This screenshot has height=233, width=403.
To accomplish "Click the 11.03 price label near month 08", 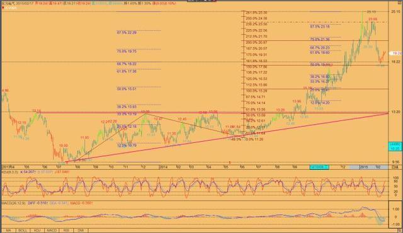I will pyautogui.click(x=84, y=138).
